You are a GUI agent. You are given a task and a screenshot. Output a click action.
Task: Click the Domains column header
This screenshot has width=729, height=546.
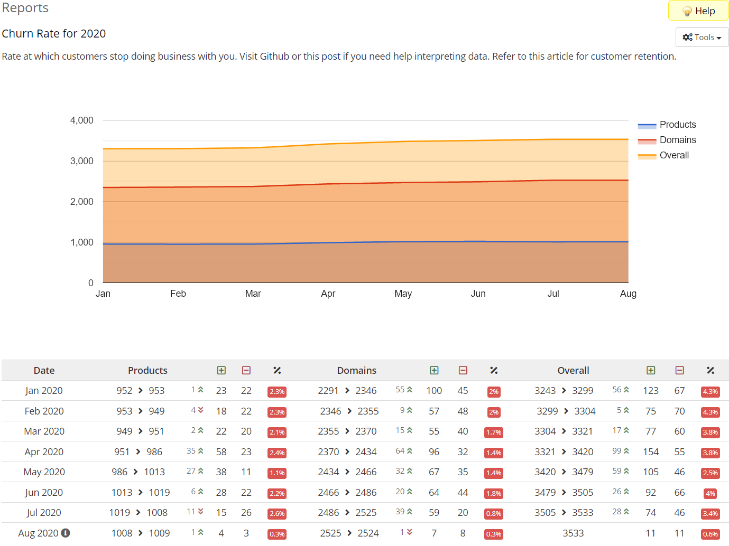(x=357, y=371)
